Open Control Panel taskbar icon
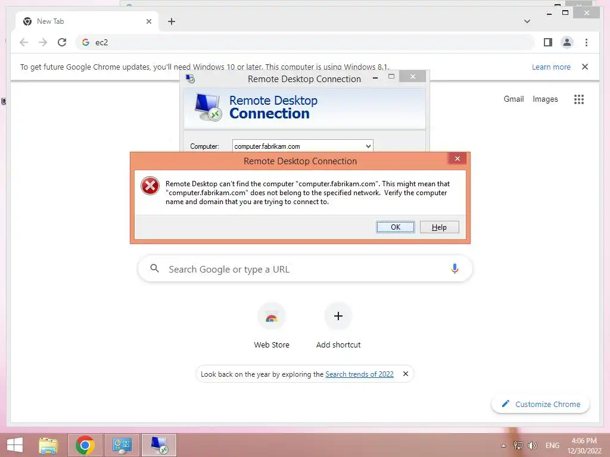610x457 pixels. pyautogui.click(x=122, y=445)
